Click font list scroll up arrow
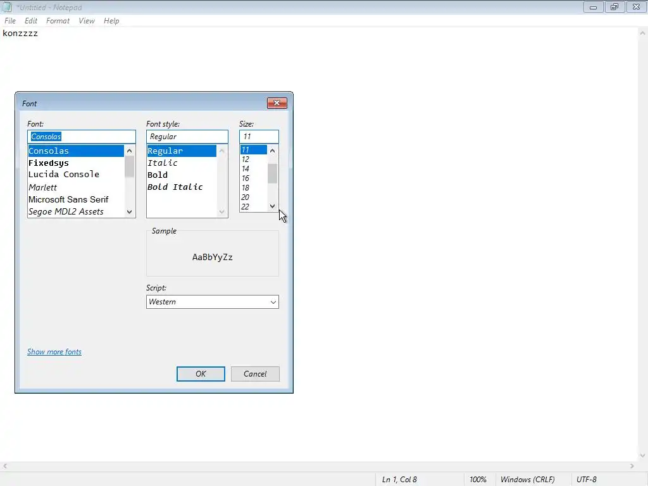 click(129, 151)
